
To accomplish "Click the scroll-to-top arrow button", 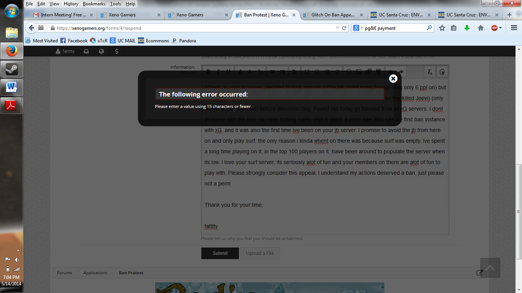I will (490, 268).
